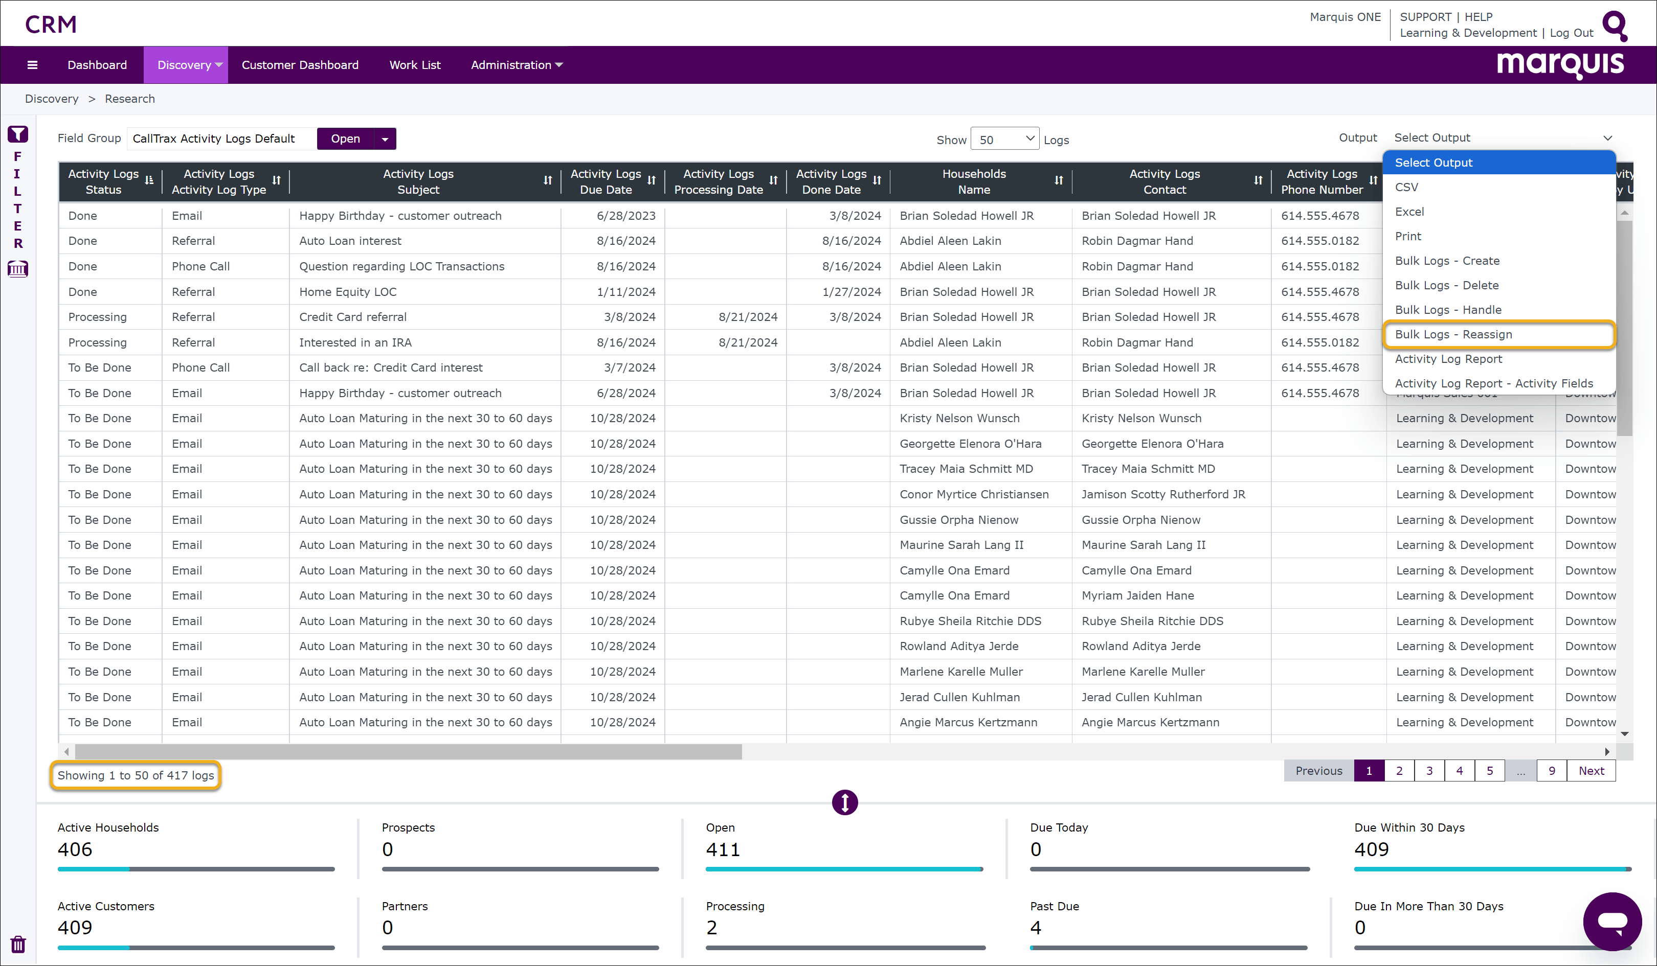Toggle the summary panel arrow circle
Viewport: 1657px width, 966px height.
844,802
